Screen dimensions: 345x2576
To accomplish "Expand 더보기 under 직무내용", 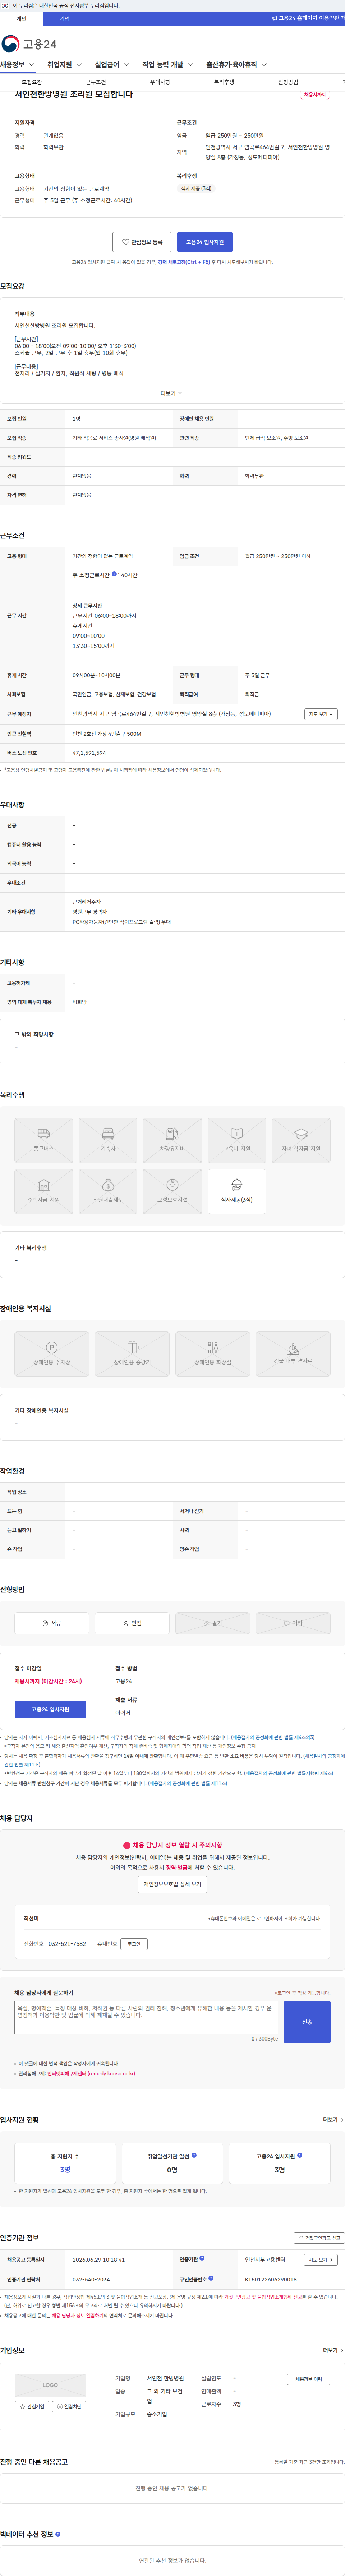I will tap(172, 393).
